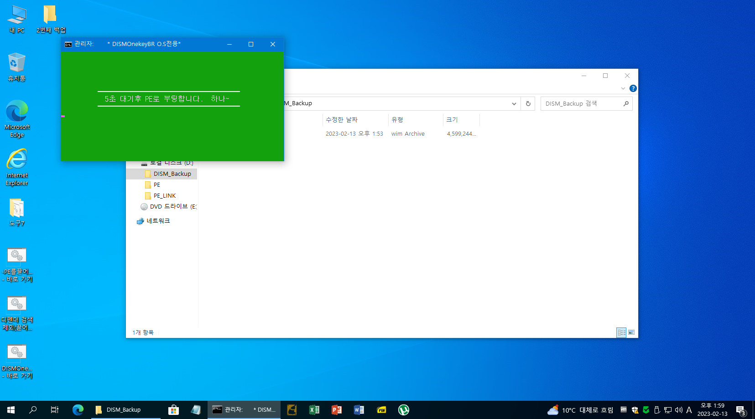The height and width of the screenshot is (419, 755).
Task: Click the DISMOnekeyBR console title bar icon
Action: point(68,44)
